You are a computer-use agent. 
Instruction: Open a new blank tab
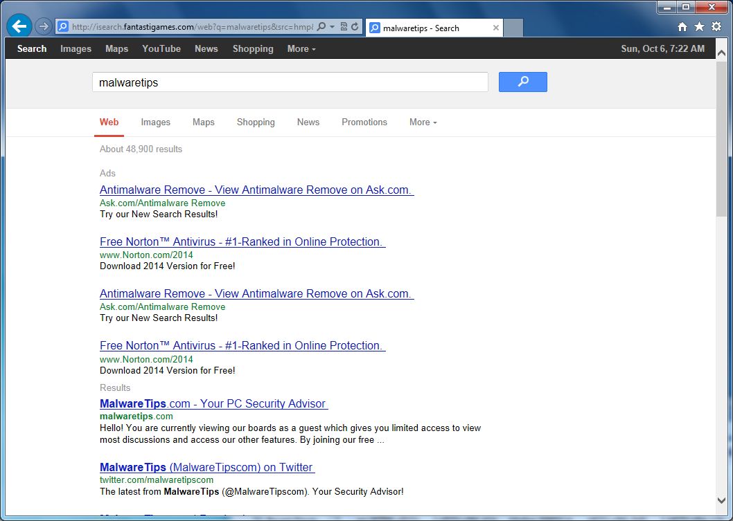click(513, 28)
